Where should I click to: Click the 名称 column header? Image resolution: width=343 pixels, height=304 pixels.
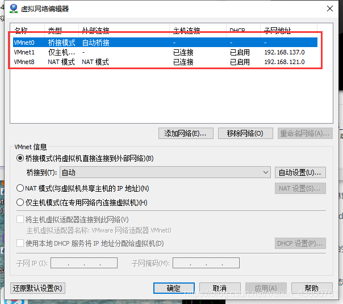click(x=21, y=30)
